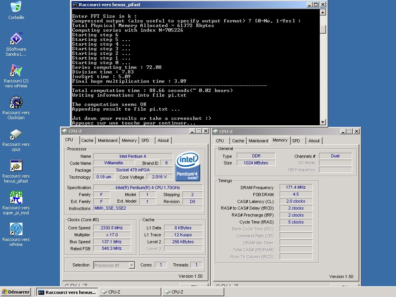Click Cycle Time 5 clocks field

click(296, 222)
